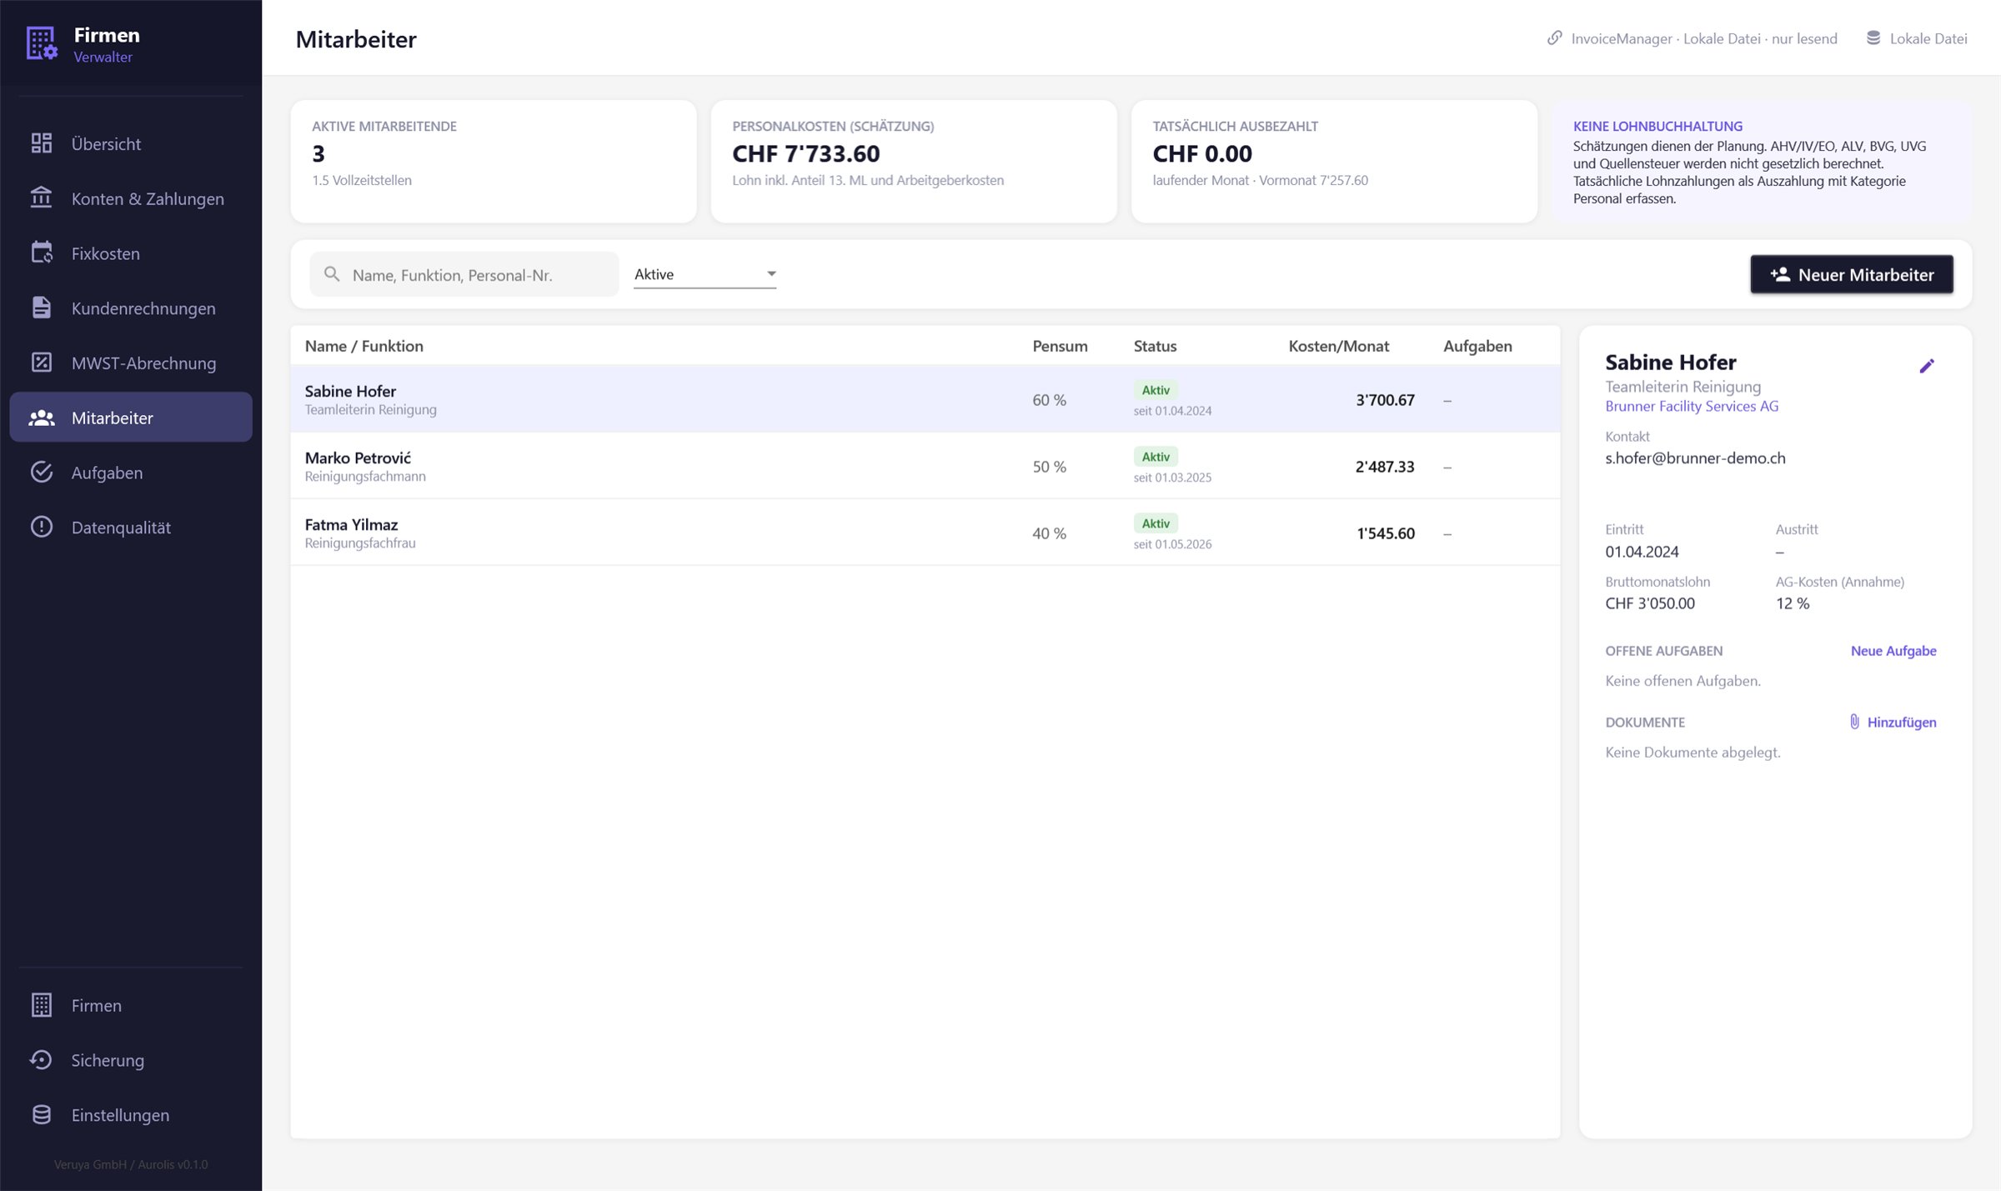
Task: Click the magnifier search icon in the filter bar
Action: (x=332, y=274)
